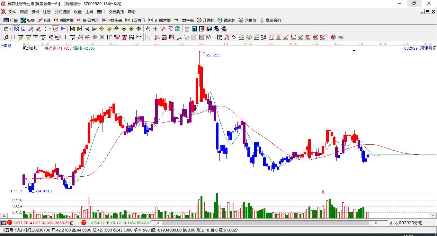Open the P四方形 tool
Viewport: 437px width, 236px height.
tap(64, 20)
